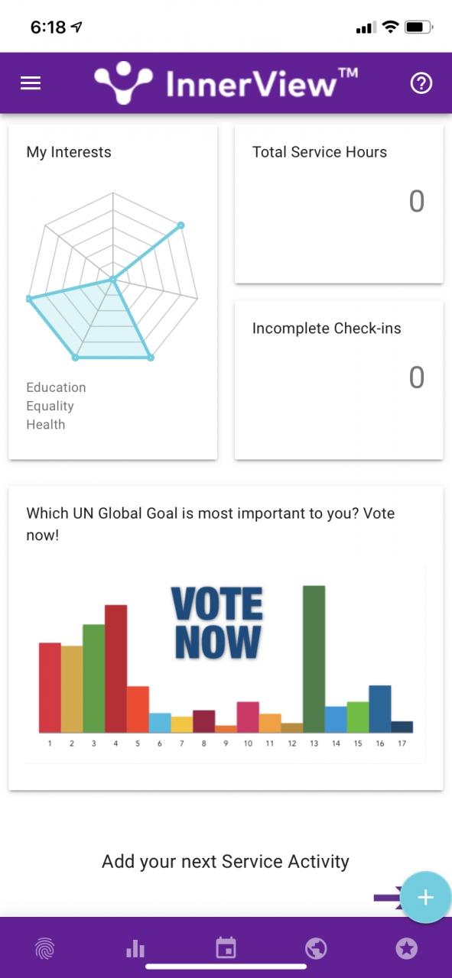452x978 pixels.
Task: Open the Incomplete Check-ins card
Action: [x=339, y=381]
